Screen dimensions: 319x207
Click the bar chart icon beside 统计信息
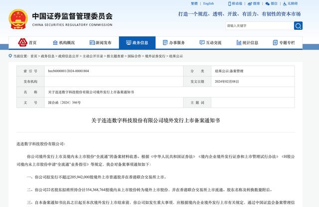pyautogui.click(x=239, y=42)
